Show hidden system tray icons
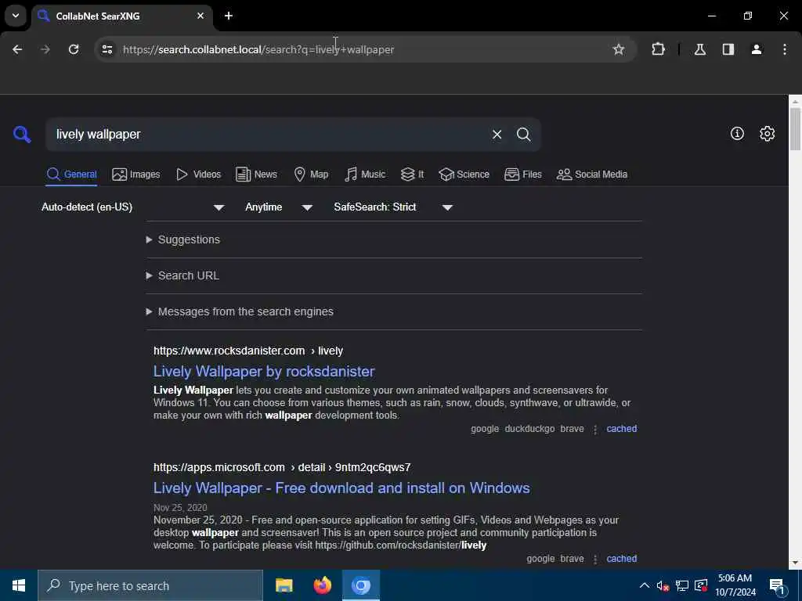Screen dimensions: 802x601 pos(644,585)
